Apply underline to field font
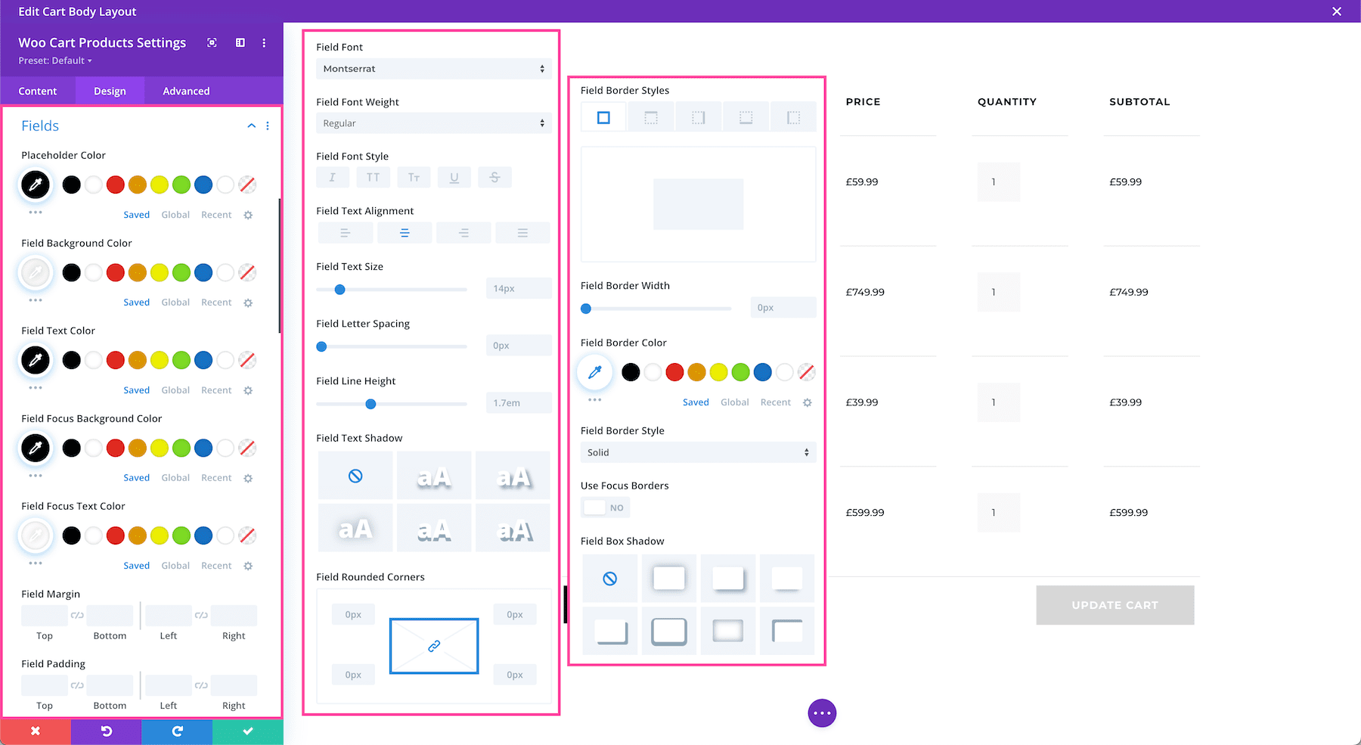The height and width of the screenshot is (745, 1361). coord(454,176)
